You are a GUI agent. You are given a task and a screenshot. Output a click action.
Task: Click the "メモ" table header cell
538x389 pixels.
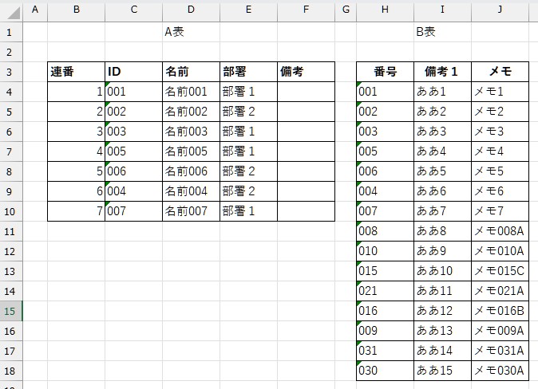(500, 72)
